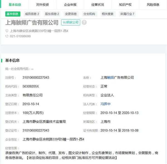Click the heading 上海触频广告有限公司

[32, 23]
